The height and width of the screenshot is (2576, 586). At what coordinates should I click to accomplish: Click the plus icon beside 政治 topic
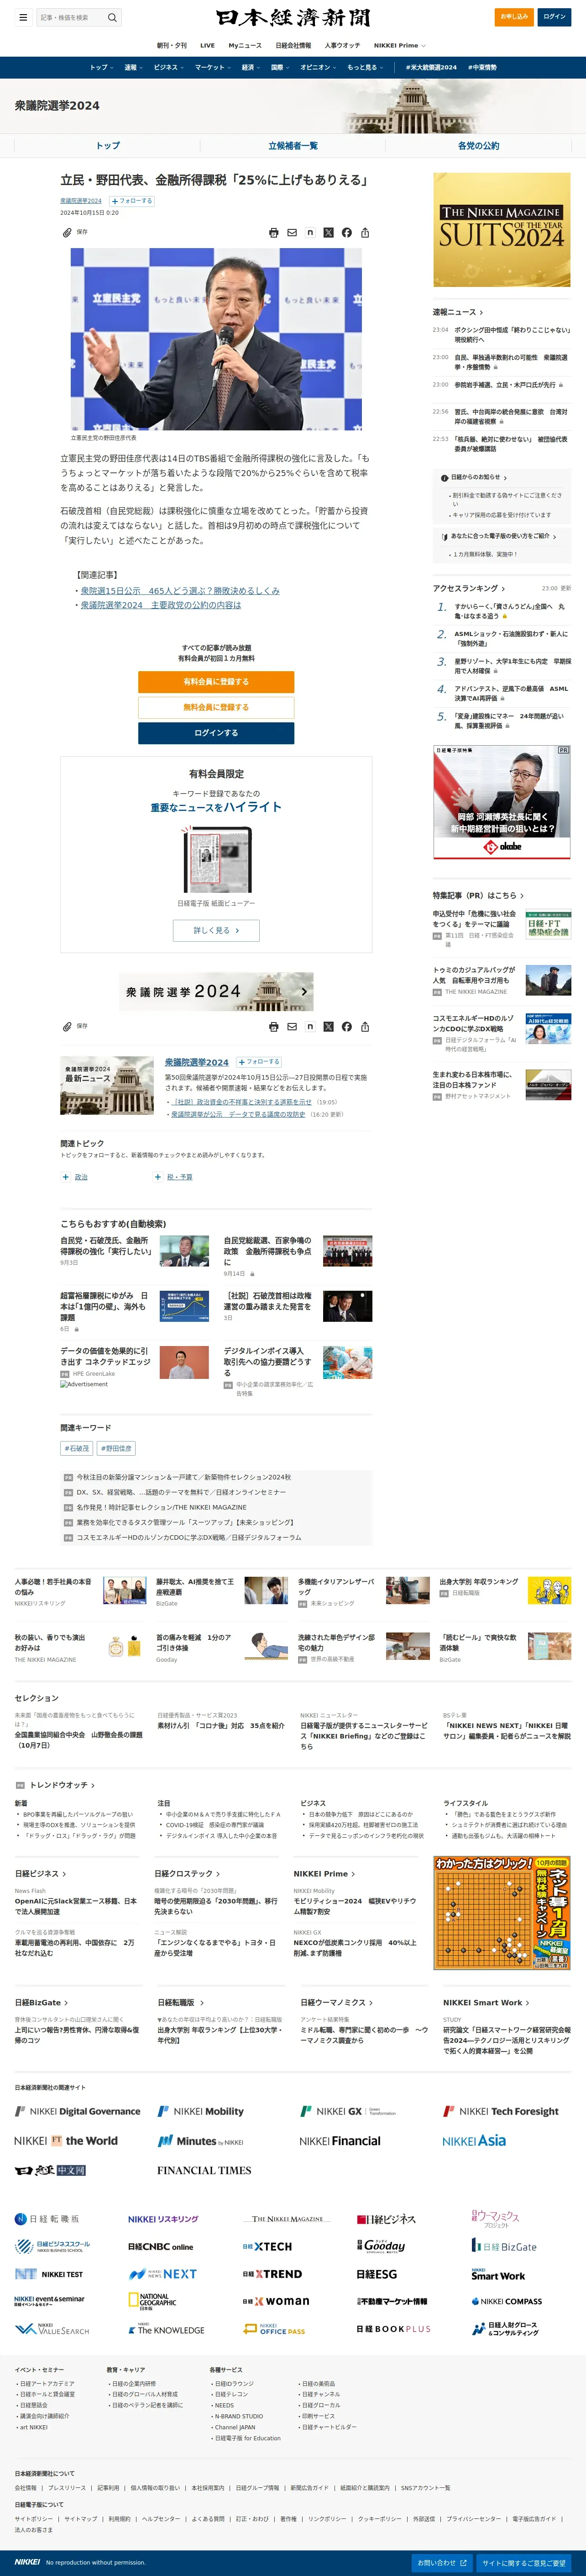point(65,1177)
